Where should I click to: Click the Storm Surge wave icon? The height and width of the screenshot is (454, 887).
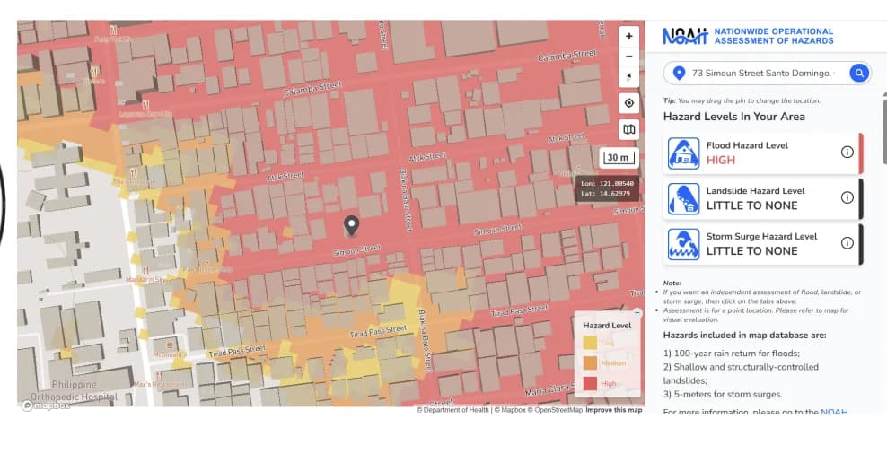(683, 244)
